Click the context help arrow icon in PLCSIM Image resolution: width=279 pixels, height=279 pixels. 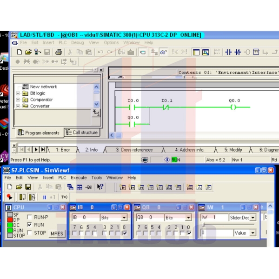(100, 187)
